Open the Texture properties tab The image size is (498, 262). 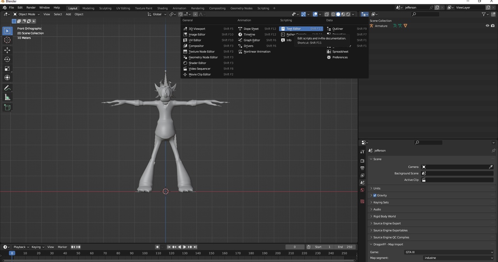point(362,201)
